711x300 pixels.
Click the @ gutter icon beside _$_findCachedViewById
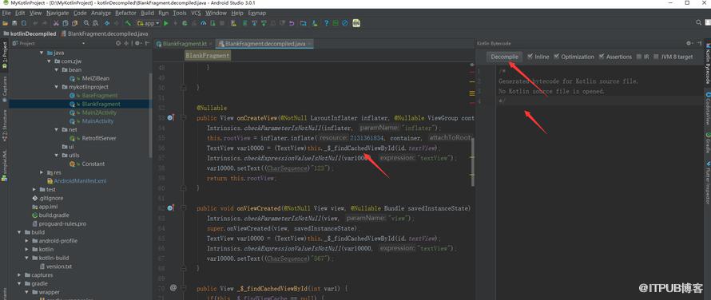point(173,287)
